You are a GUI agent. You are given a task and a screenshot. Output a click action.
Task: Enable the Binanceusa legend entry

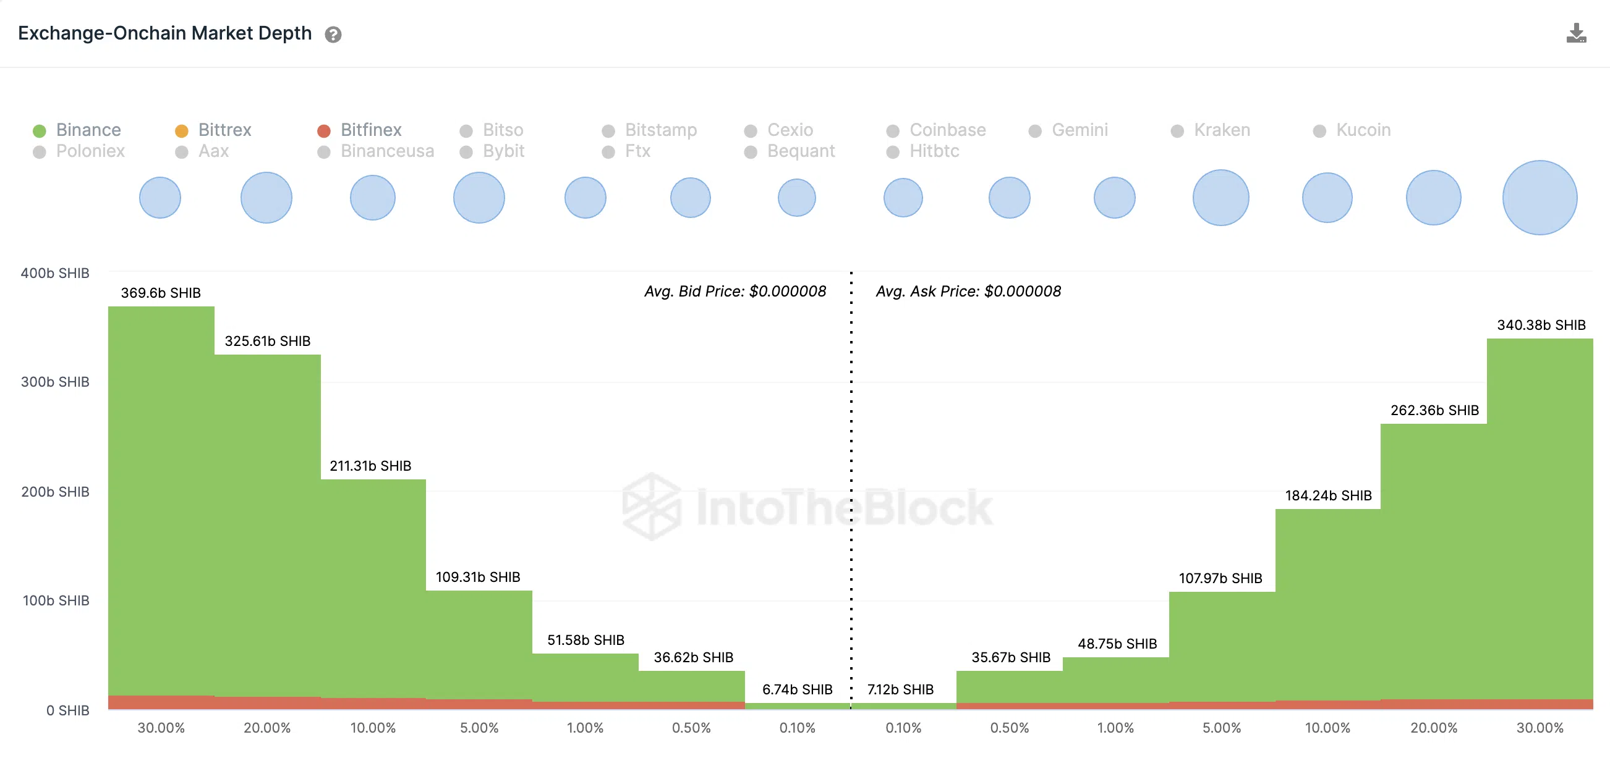(376, 151)
